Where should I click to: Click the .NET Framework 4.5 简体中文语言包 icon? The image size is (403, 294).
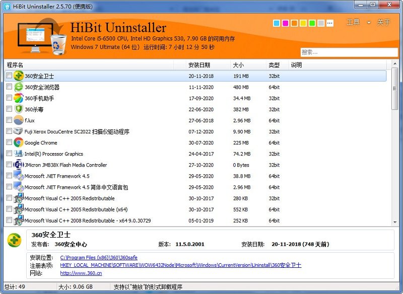(19, 187)
